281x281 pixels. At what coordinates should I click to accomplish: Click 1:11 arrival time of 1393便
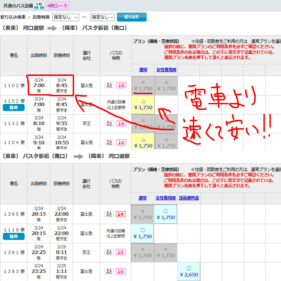coord(61,271)
